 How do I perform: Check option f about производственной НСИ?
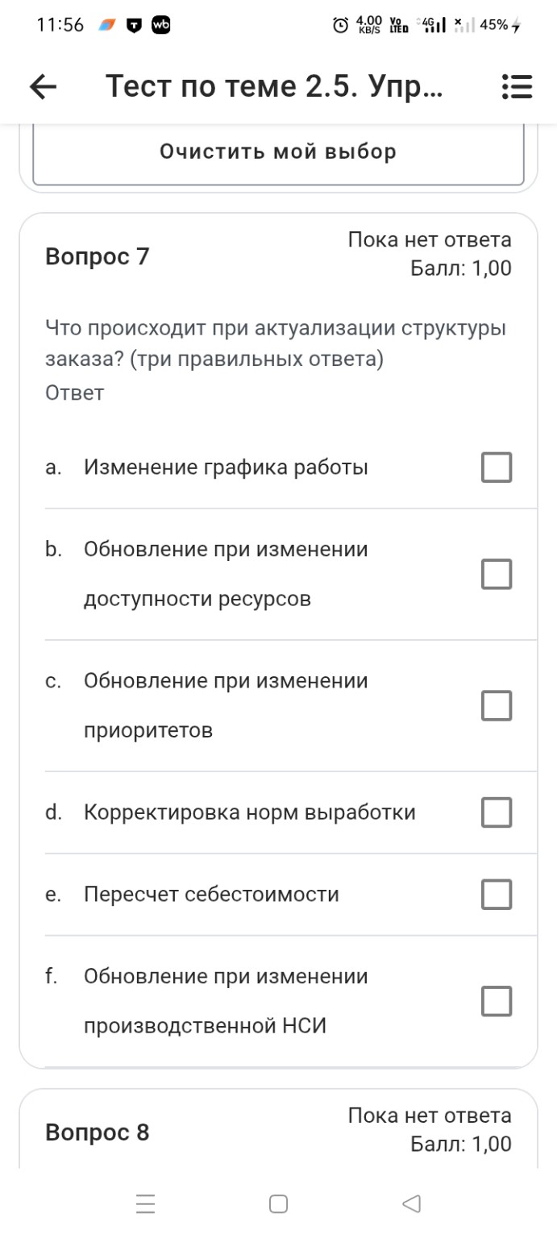498,1003
